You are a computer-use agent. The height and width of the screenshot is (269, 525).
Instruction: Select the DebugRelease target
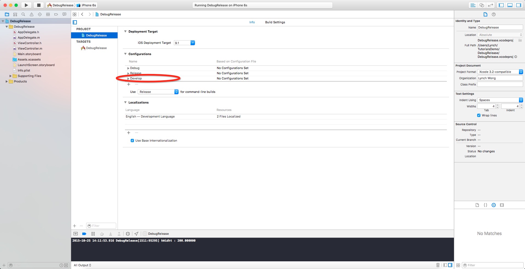click(94, 48)
